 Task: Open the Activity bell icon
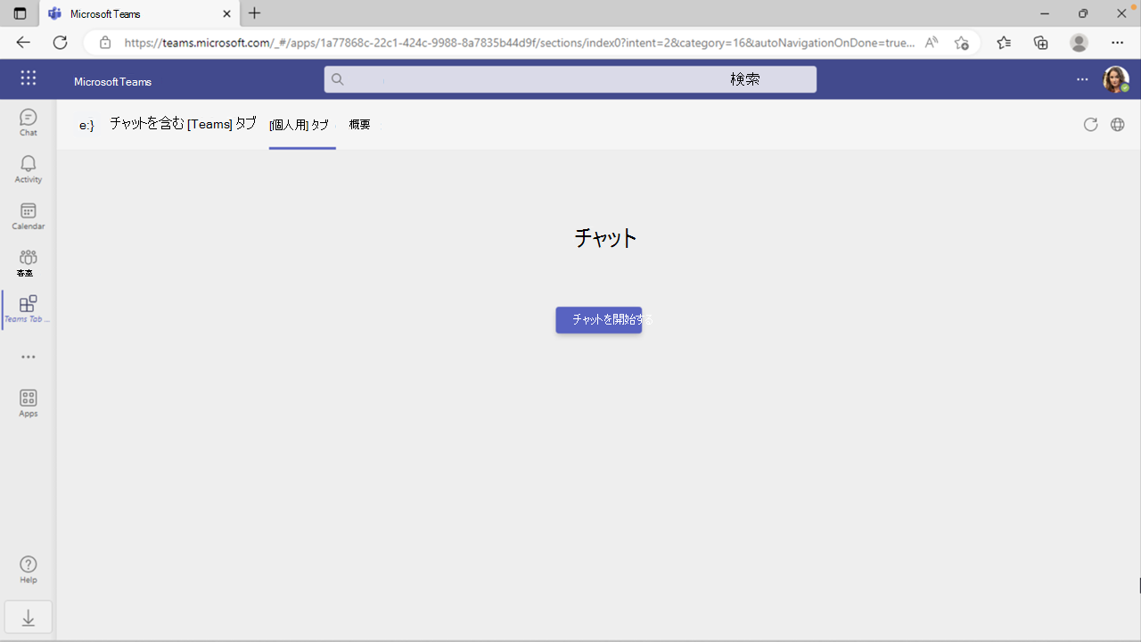[29, 169]
